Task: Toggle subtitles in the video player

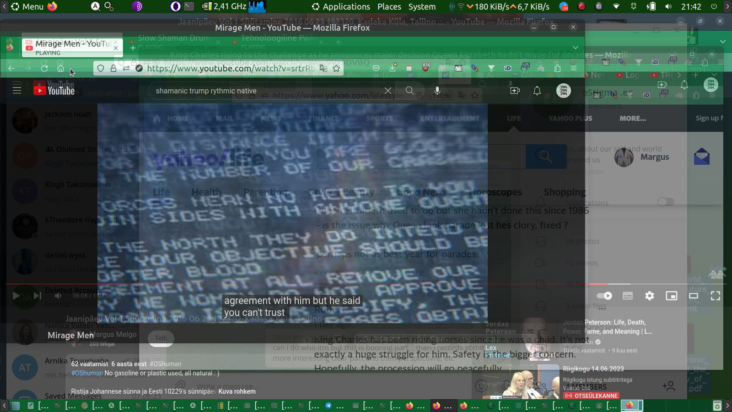Action: click(x=628, y=296)
